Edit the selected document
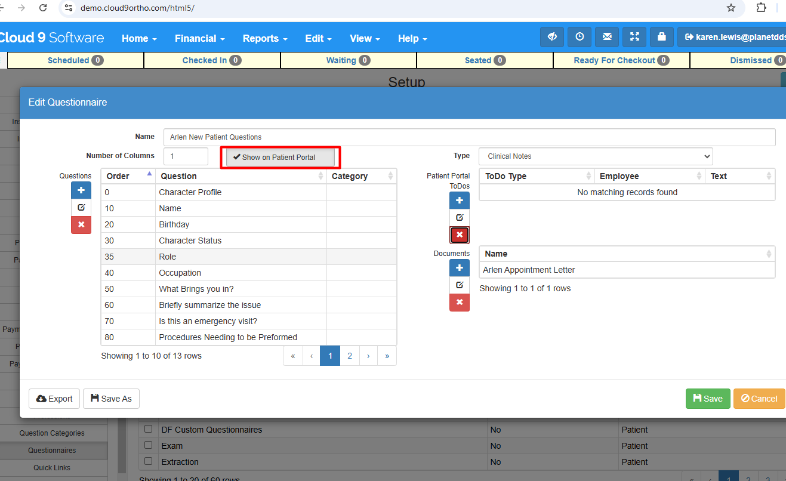Image resolution: width=786 pixels, height=481 pixels. click(460, 285)
